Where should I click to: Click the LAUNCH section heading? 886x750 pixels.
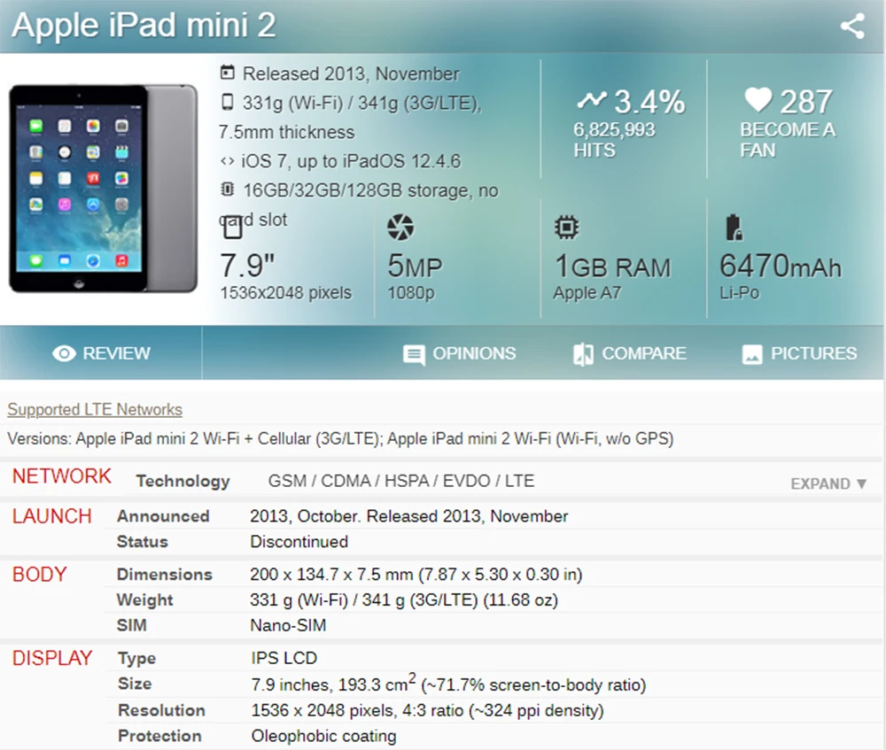click(x=51, y=516)
